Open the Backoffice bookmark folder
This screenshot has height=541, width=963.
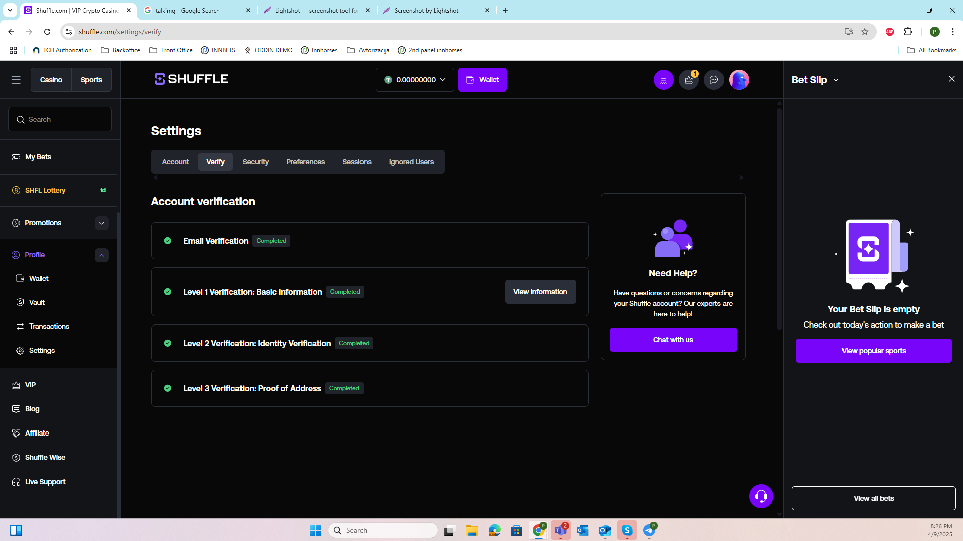[x=121, y=50]
